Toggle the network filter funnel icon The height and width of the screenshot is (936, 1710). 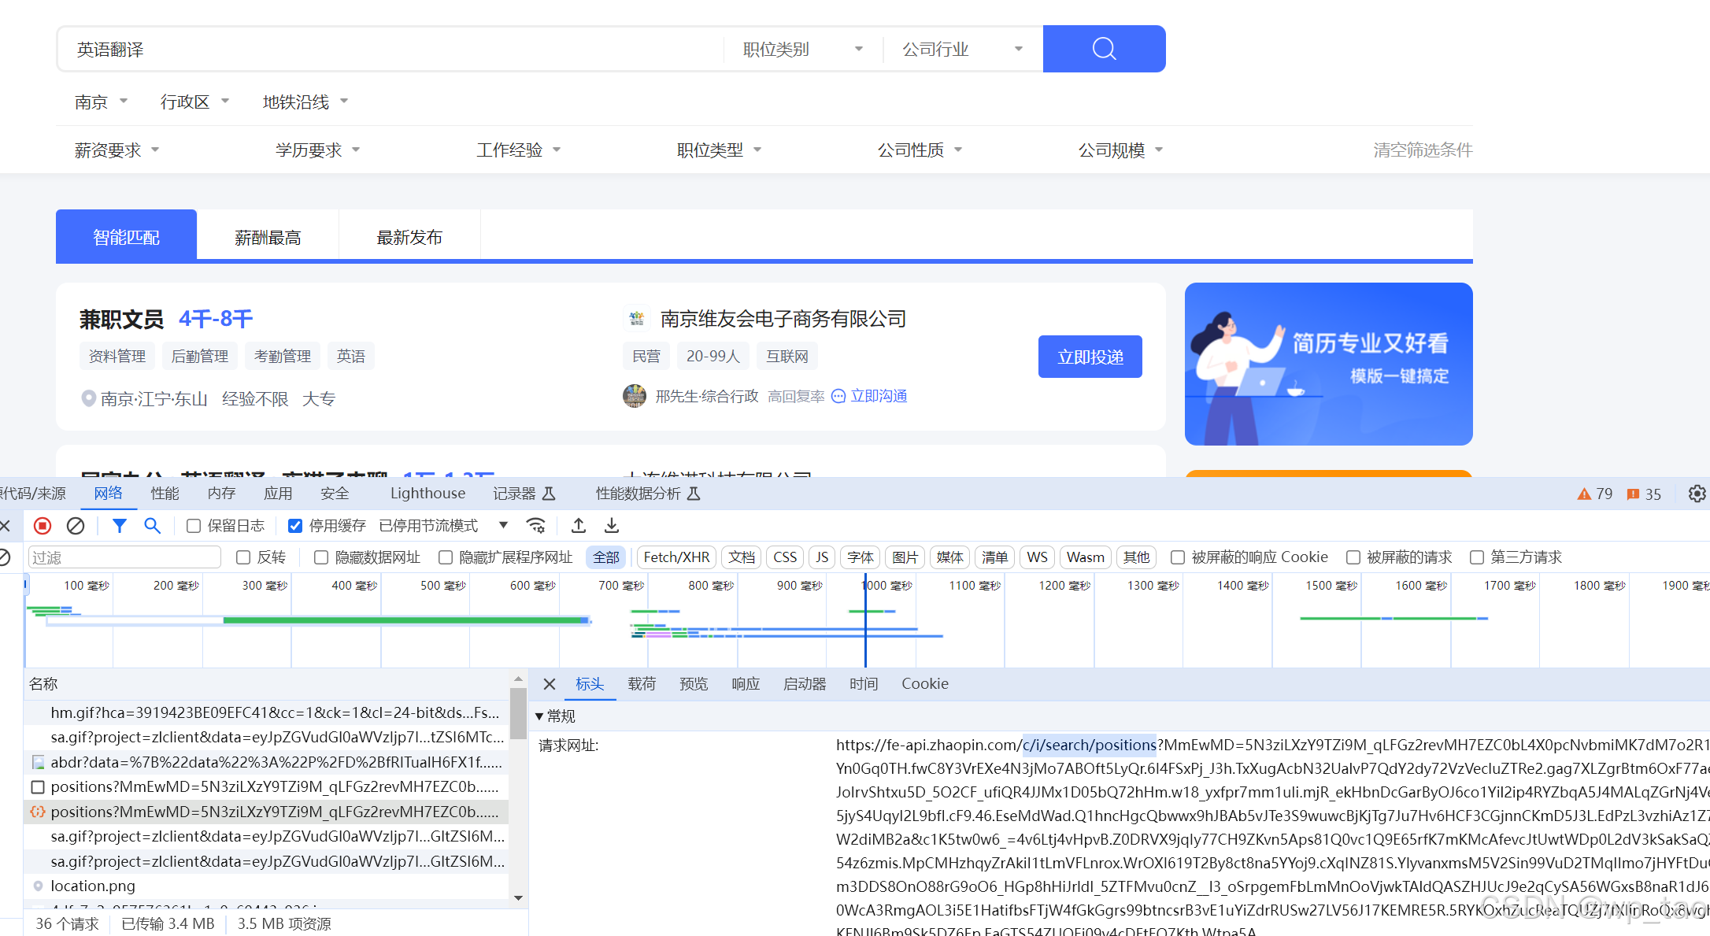click(119, 526)
